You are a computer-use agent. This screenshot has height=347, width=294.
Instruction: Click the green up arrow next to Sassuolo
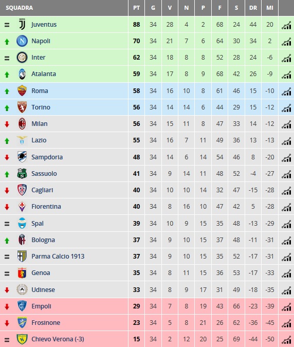click(x=7, y=174)
